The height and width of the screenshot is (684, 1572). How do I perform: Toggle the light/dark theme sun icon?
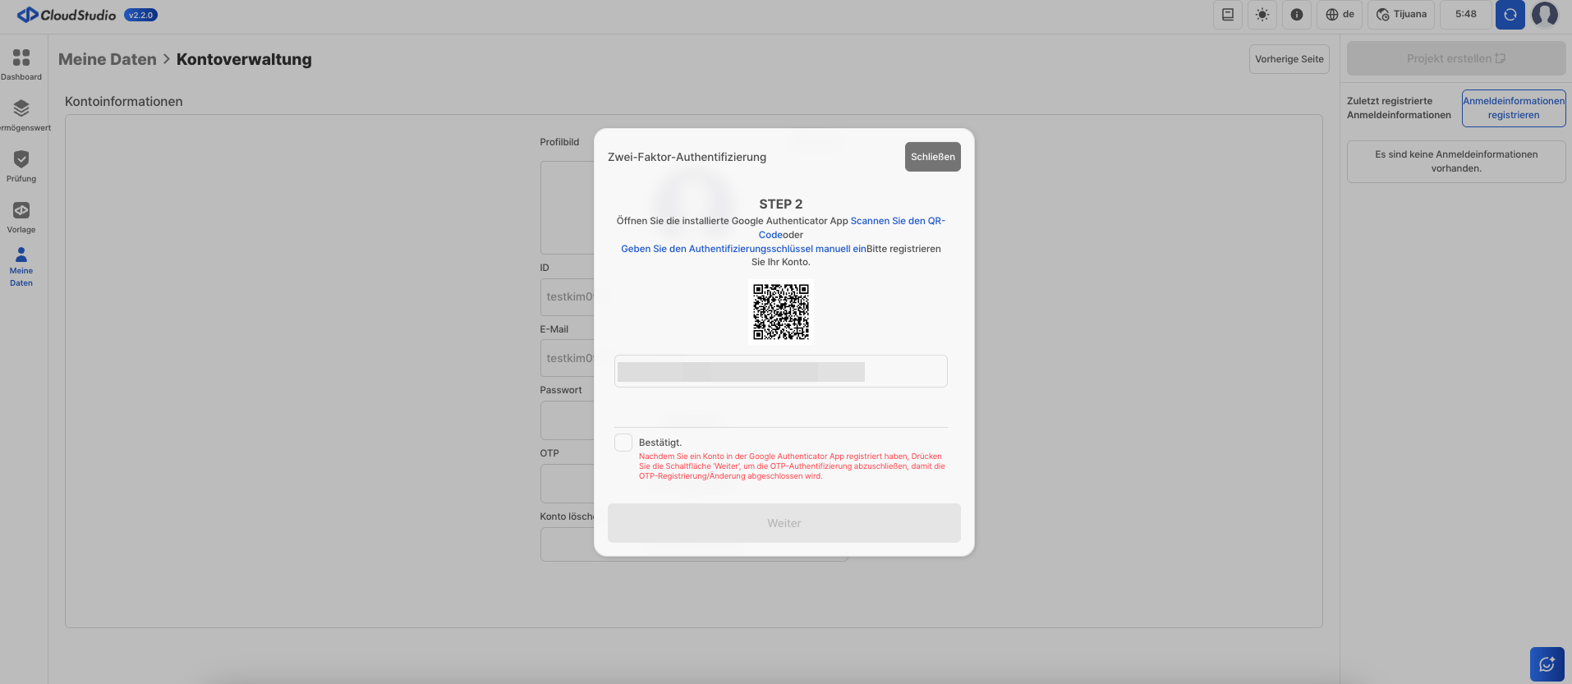tap(1262, 15)
